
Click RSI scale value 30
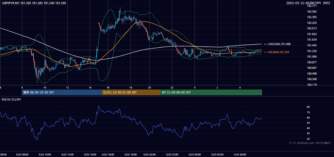[x=308, y=133]
